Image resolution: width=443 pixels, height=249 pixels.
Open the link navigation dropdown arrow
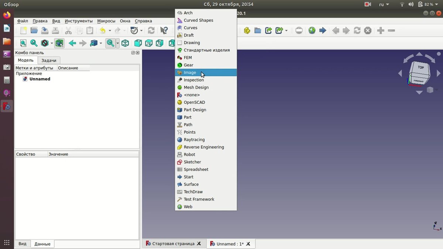pyautogui.click(x=101, y=43)
